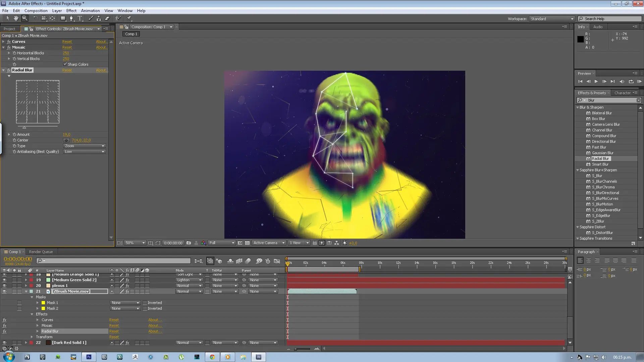Screen dimensions: 644x362
Task: Enable Frame Blending switch in timeline
Action: click(x=239, y=261)
